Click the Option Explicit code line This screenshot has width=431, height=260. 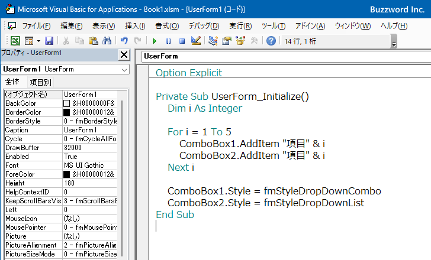[189, 73]
